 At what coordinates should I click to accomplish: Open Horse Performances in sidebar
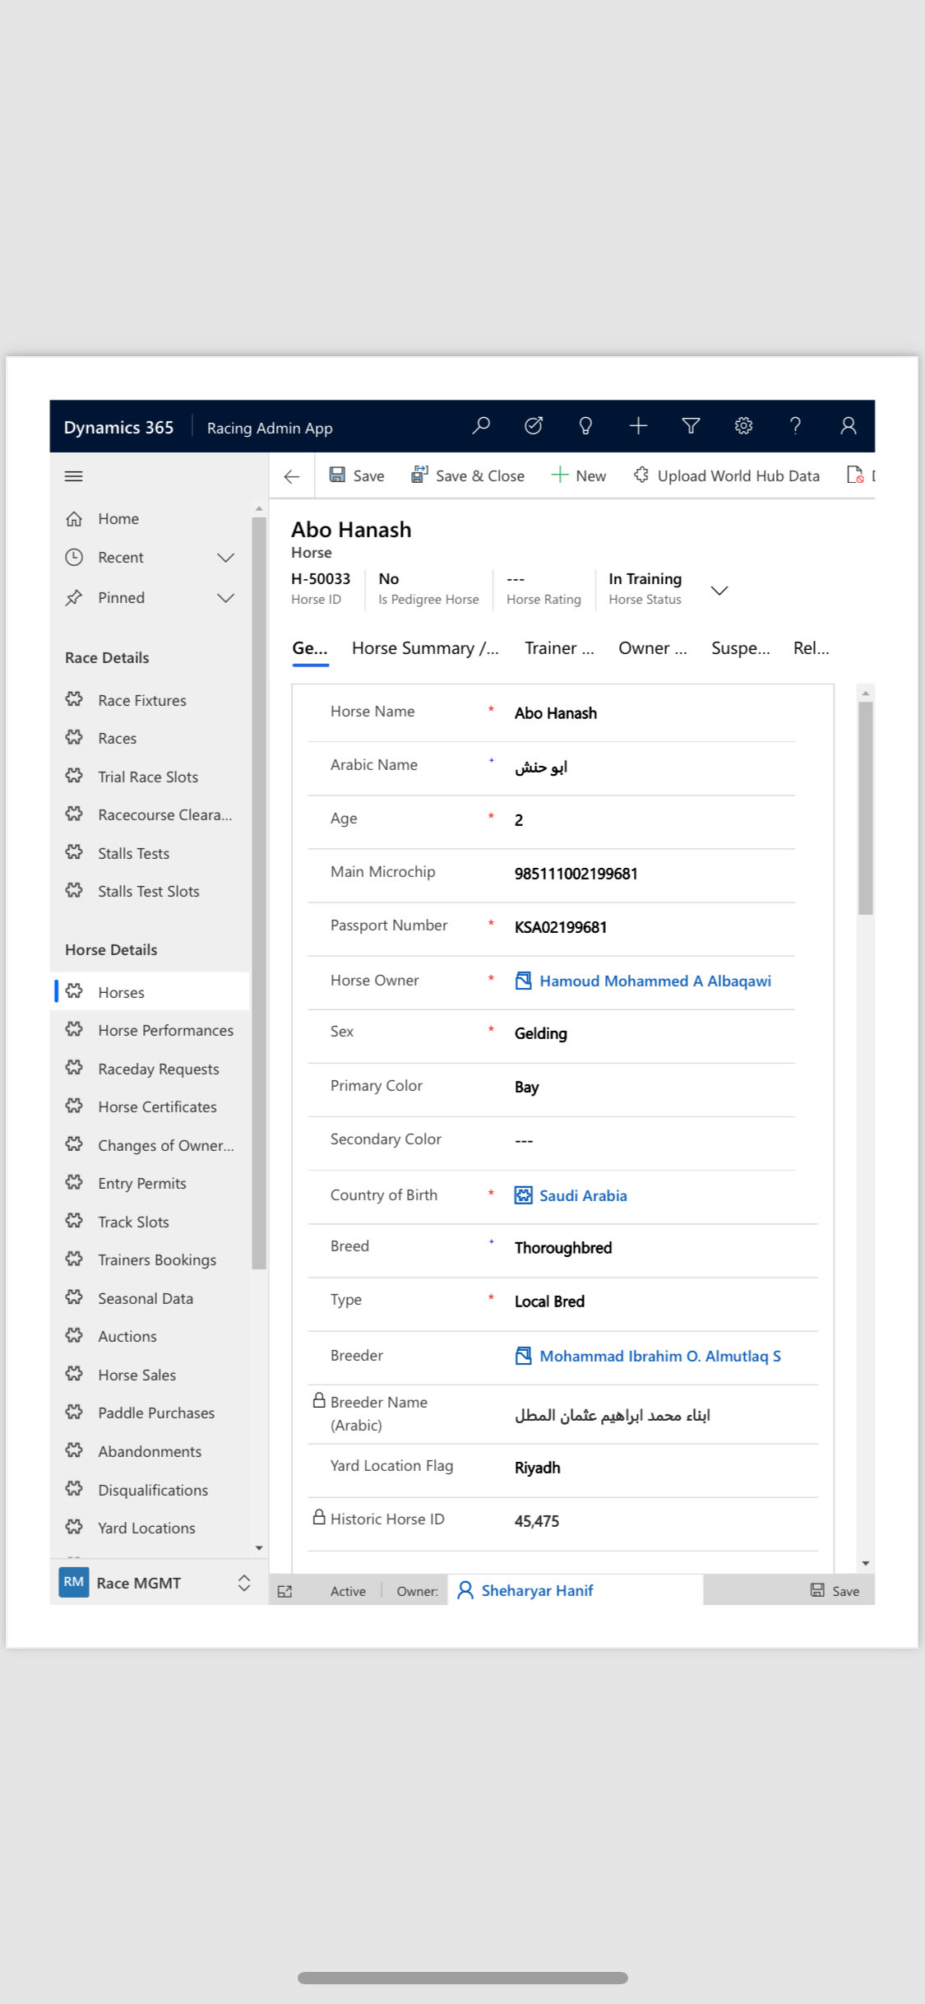pyautogui.click(x=165, y=1031)
